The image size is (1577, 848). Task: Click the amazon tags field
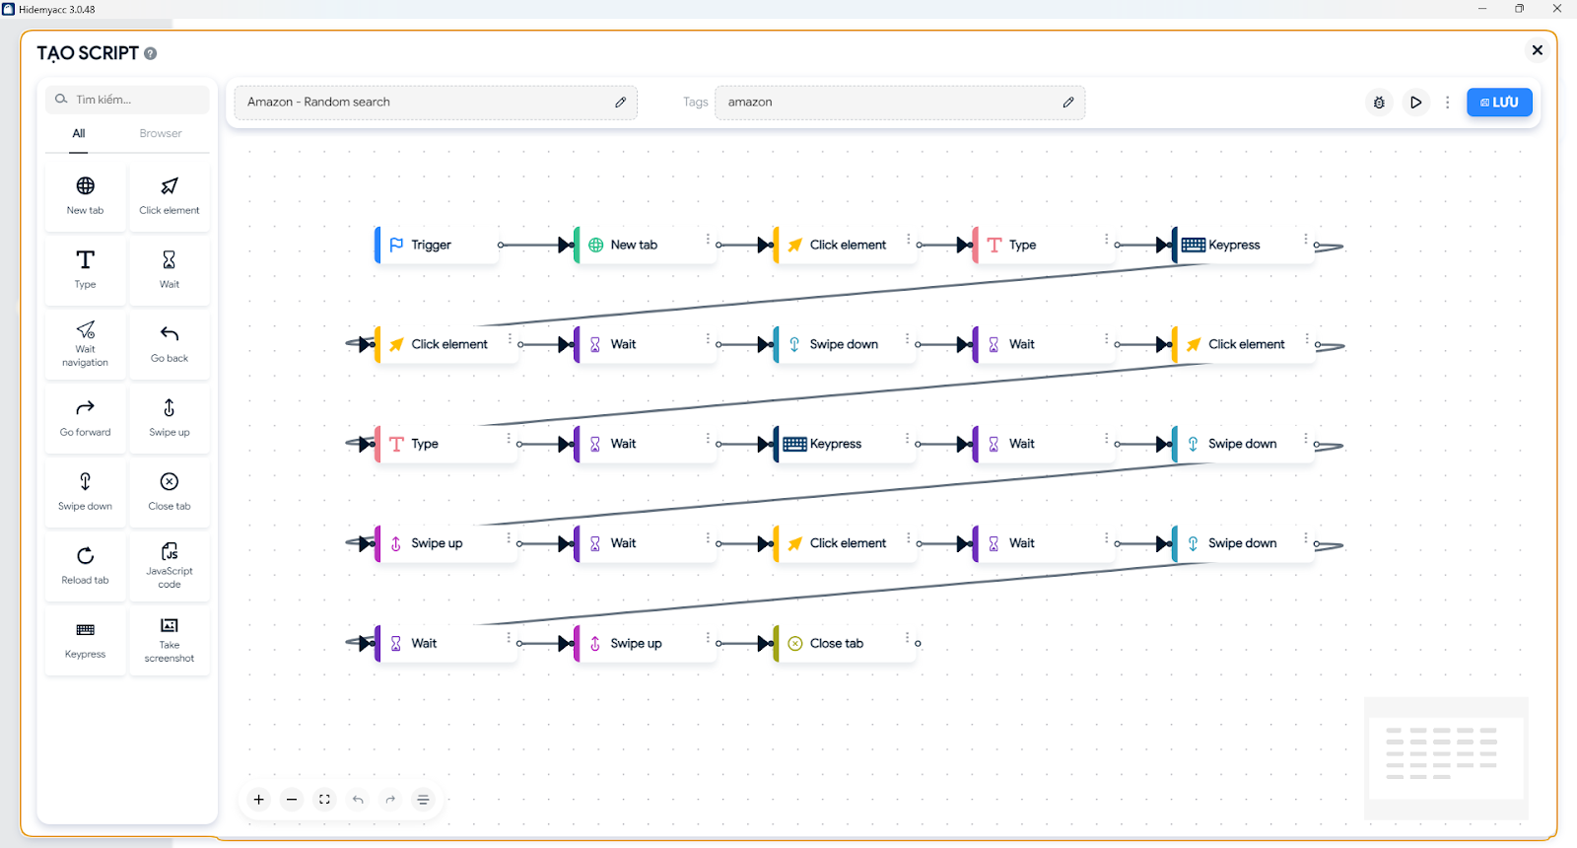pos(900,103)
